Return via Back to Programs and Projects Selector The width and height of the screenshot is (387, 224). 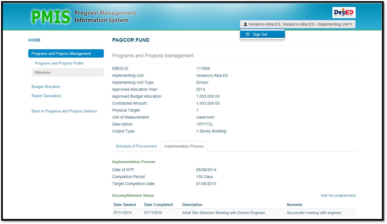[64, 111]
